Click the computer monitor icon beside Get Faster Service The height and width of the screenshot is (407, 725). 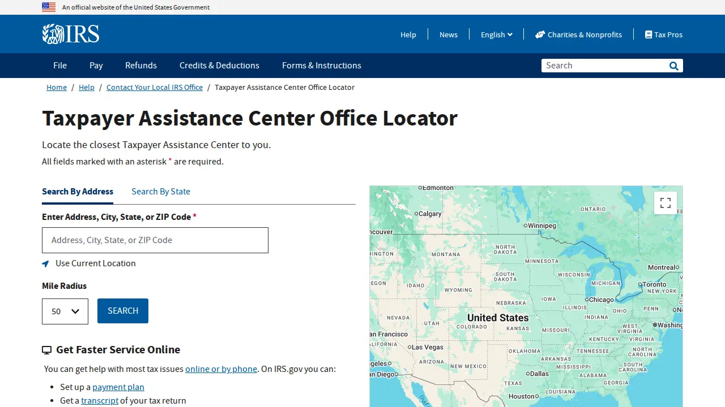(x=47, y=350)
